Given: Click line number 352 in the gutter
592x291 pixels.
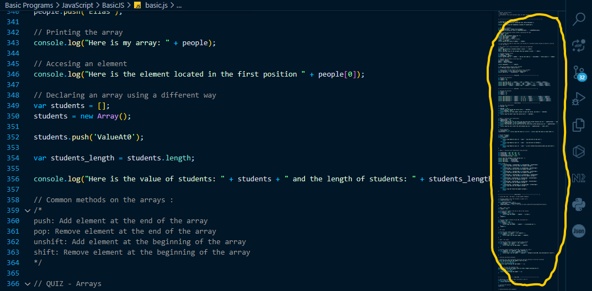Looking at the screenshot, I should (13, 137).
